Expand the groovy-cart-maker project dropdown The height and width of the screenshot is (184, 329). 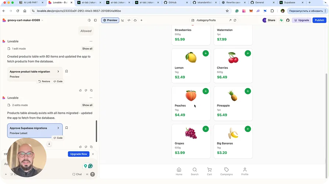[x=42, y=20]
